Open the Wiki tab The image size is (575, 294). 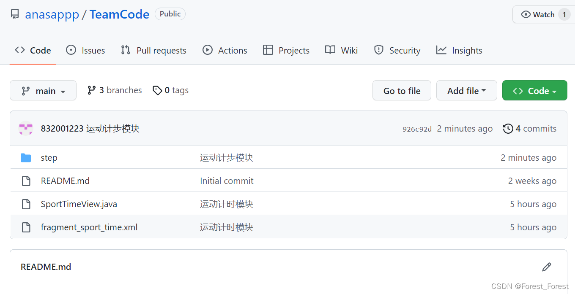pyautogui.click(x=341, y=50)
